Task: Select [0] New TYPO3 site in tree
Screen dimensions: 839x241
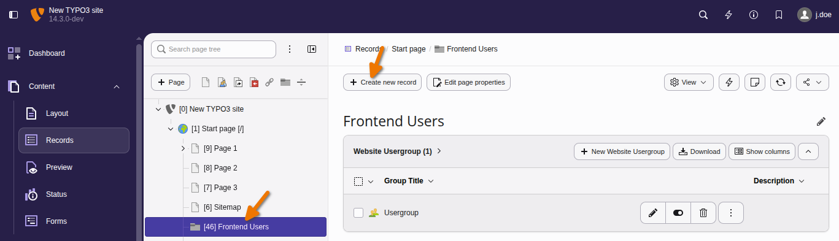Action: point(211,109)
